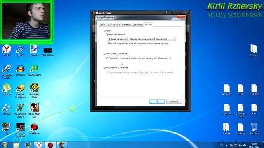Launch Audacity from the desktop

tap(20, 70)
